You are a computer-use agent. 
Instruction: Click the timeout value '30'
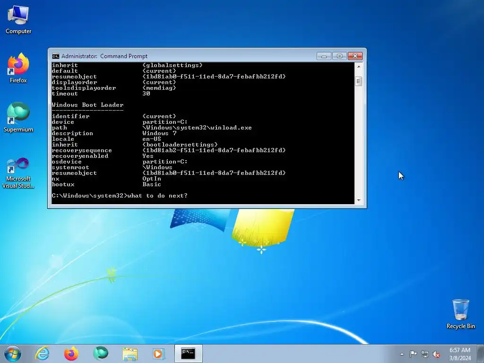147,94
